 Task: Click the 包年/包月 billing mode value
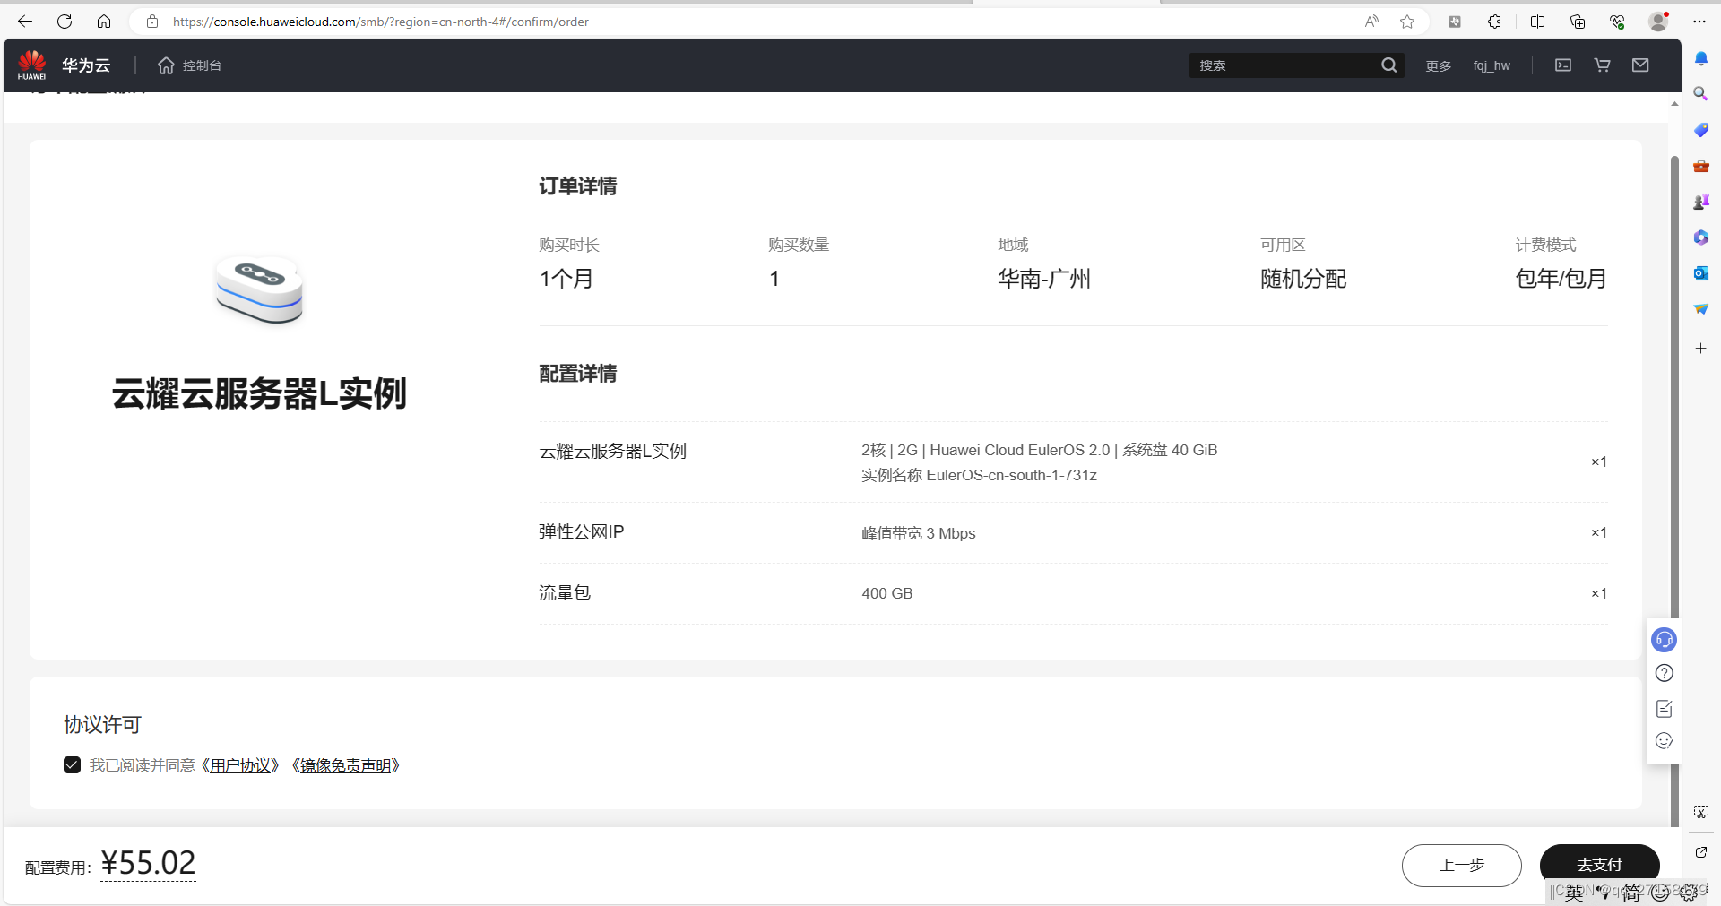[x=1561, y=279]
